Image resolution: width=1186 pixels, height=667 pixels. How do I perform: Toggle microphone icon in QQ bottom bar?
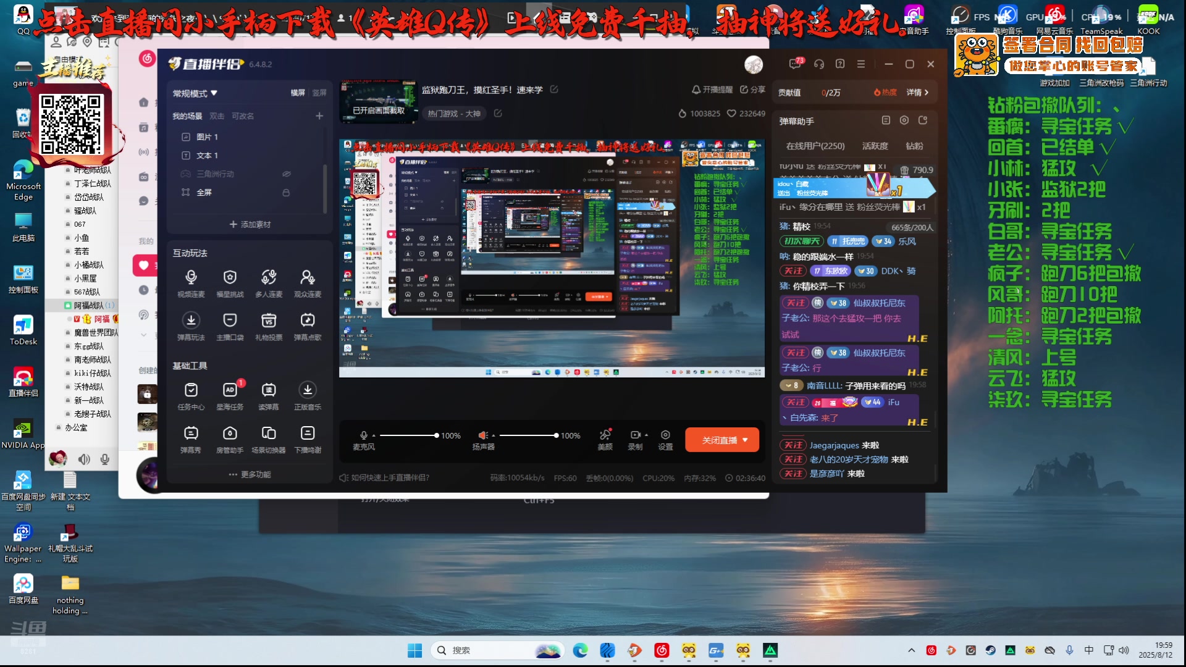(105, 459)
